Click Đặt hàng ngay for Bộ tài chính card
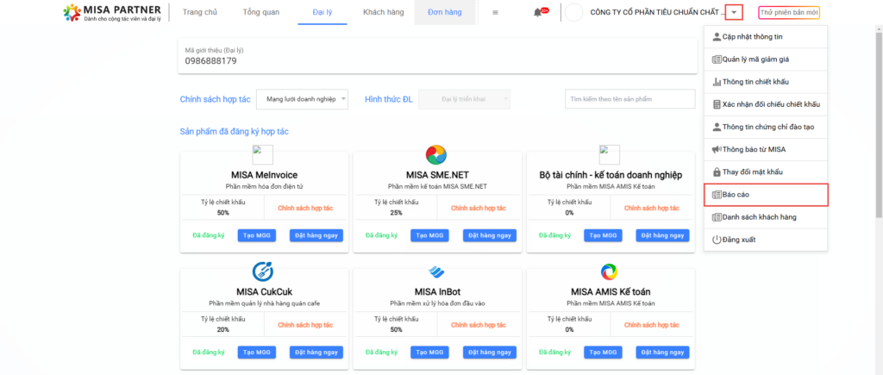The width and height of the screenshot is (883, 375). tap(663, 235)
